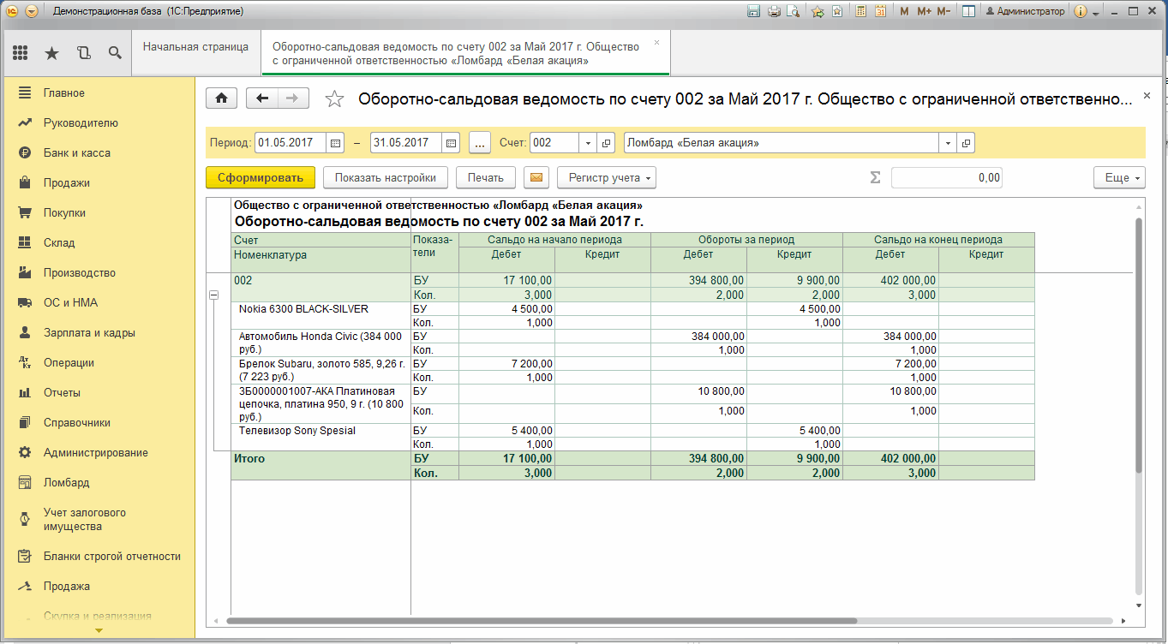Image resolution: width=1168 pixels, height=644 pixels.
Task: Add report to favorites with star icon
Action: [334, 99]
